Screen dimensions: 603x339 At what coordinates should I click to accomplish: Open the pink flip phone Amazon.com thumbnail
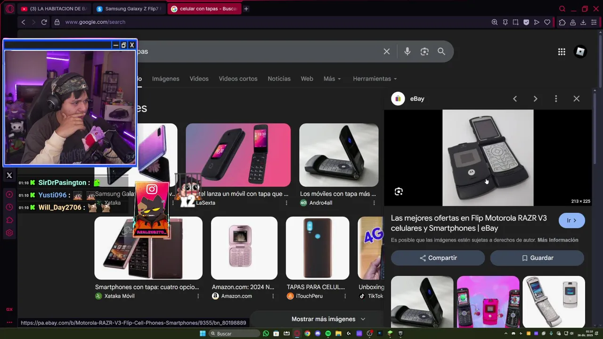(244, 248)
